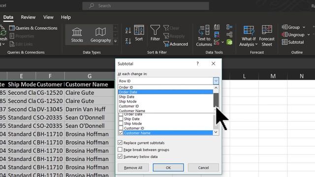Toggle Replace current subtotals checkbox
Image resolution: width=315 pixels, height=177 pixels.
point(120,143)
